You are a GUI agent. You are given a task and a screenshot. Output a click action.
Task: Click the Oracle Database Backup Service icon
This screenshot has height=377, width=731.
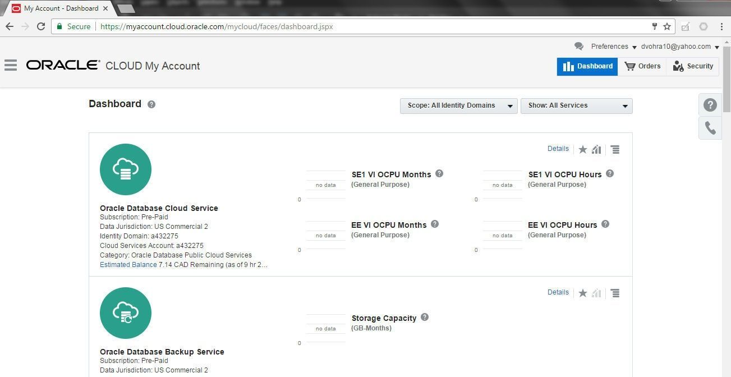pyautogui.click(x=126, y=313)
